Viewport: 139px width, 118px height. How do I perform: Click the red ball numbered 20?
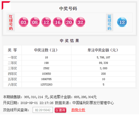[69, 22]
